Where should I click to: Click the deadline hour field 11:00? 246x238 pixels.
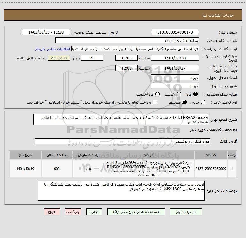click(x=127, y=58)
